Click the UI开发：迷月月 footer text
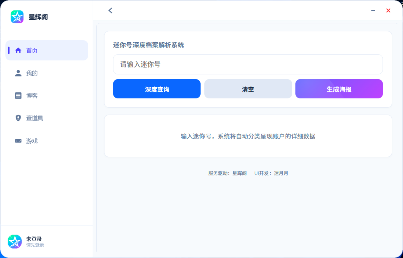Viewport: 403px width, 258px height. 271,173
